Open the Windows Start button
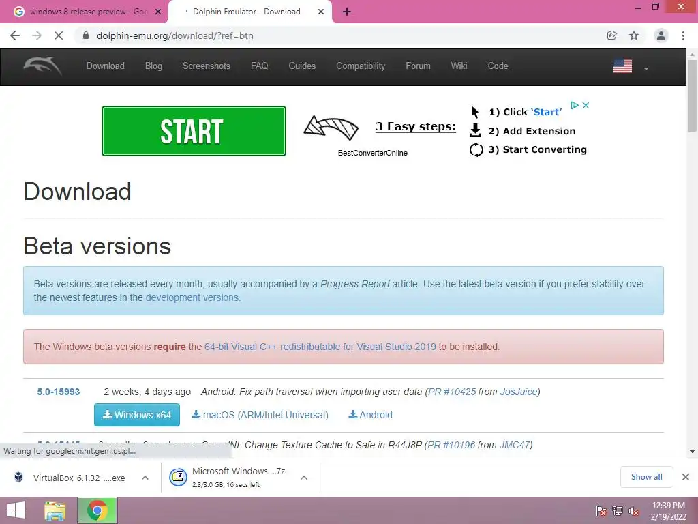 click(x=16, y=510)
